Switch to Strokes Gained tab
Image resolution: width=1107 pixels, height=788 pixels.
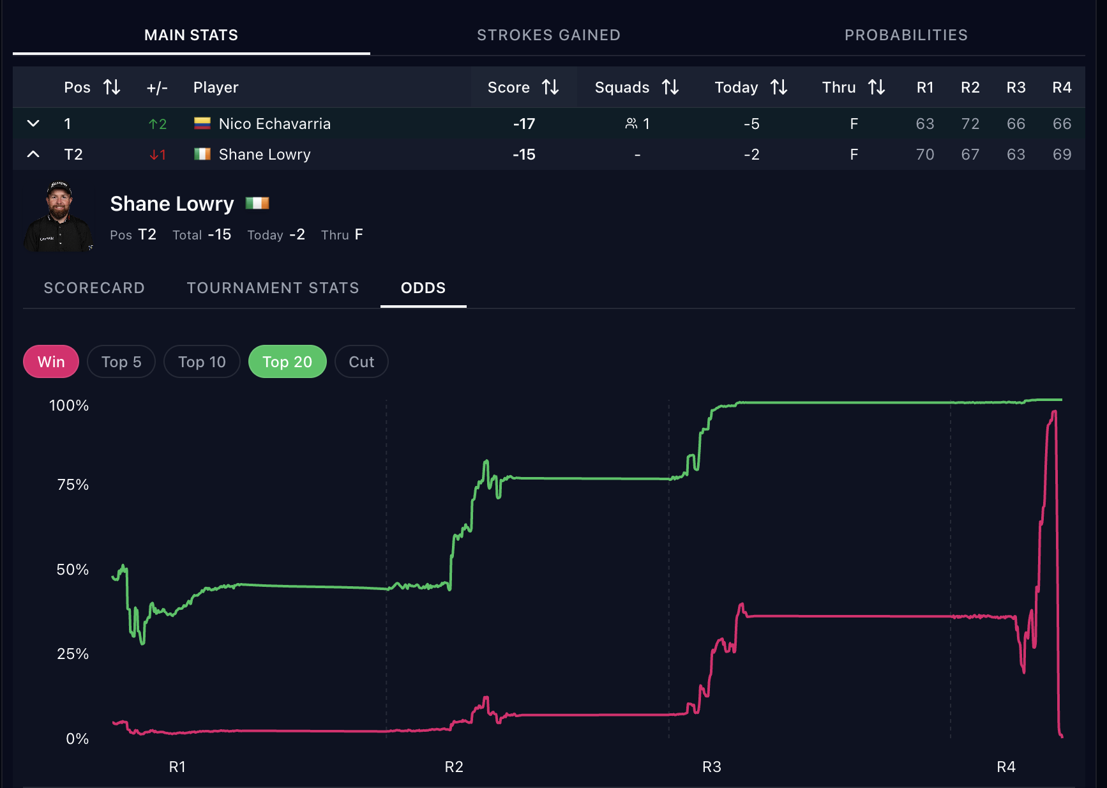(548, 35)
